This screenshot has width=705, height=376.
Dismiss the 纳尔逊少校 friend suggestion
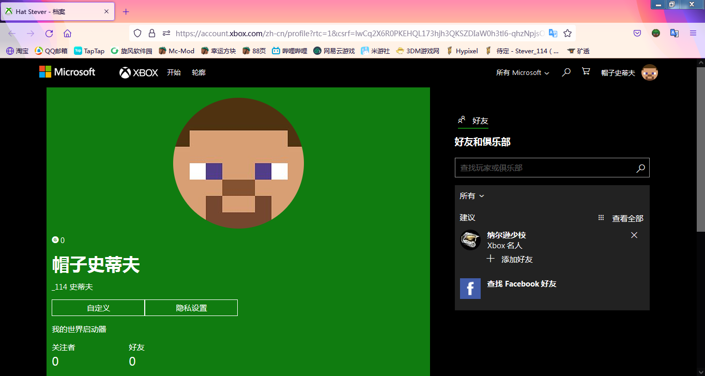(x=634, y=235)
